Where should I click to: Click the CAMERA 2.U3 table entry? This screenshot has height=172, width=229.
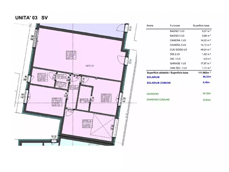tap(178, 45)
